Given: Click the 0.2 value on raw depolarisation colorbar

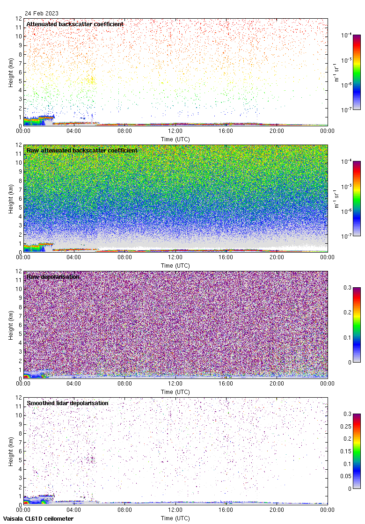Looking at the screenshot, I should [348, 313].
